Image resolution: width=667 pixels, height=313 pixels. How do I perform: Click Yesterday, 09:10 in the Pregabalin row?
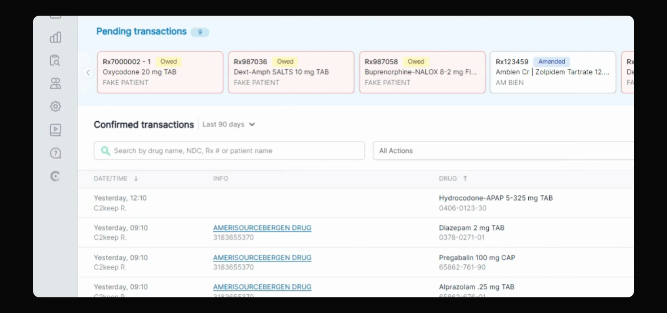click(121, 258)
